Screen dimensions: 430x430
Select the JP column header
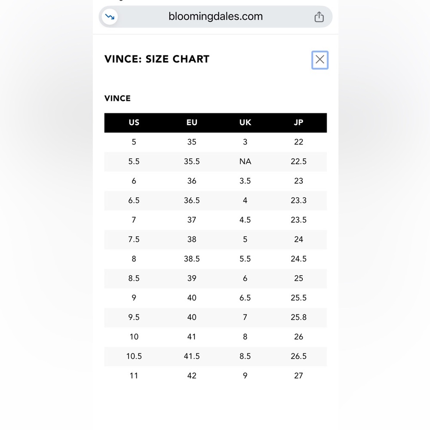coord(298,123)
